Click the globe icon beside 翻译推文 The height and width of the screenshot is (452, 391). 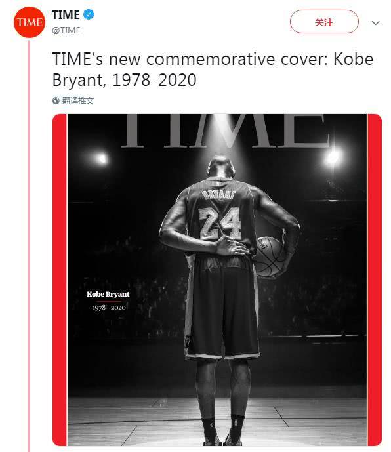point(56,100)
